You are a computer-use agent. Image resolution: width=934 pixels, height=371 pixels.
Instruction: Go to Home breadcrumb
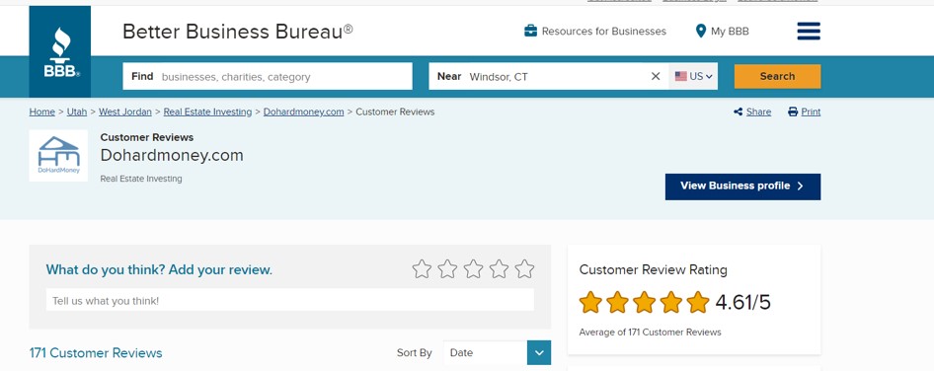[42, 111]
